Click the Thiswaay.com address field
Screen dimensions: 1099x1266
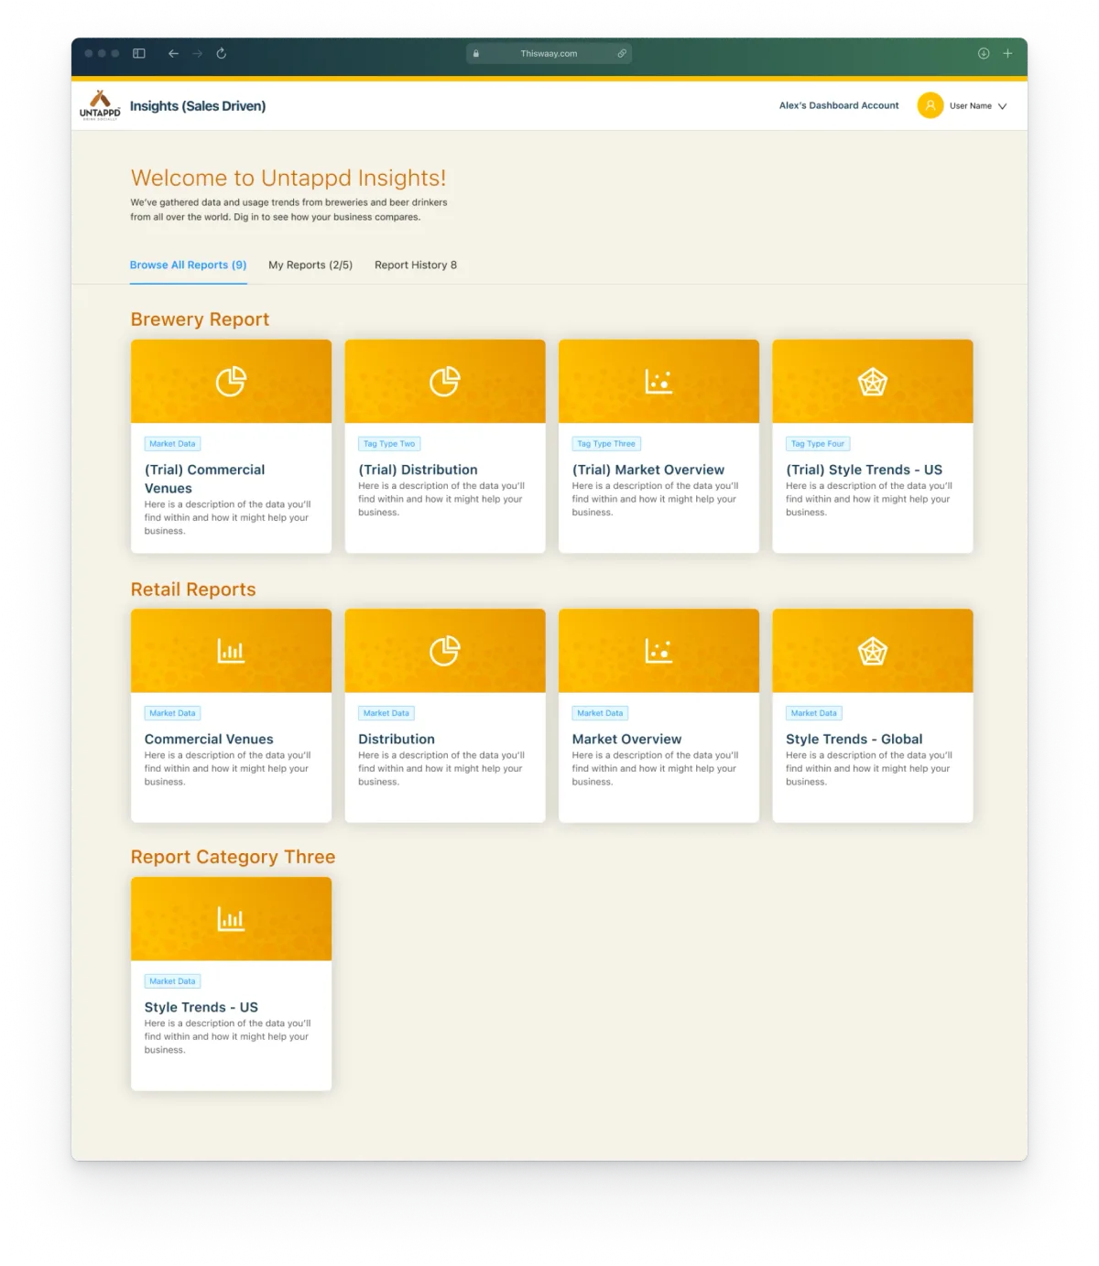tap(549, 53)
